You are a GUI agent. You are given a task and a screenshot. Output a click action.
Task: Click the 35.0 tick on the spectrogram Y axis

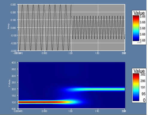(x=14, y=69)
